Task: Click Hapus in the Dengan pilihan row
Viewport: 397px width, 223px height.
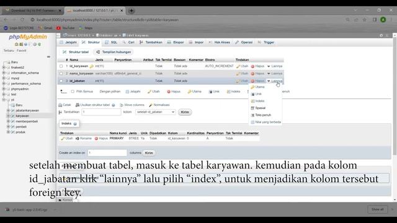Action: tap(174, 92)
